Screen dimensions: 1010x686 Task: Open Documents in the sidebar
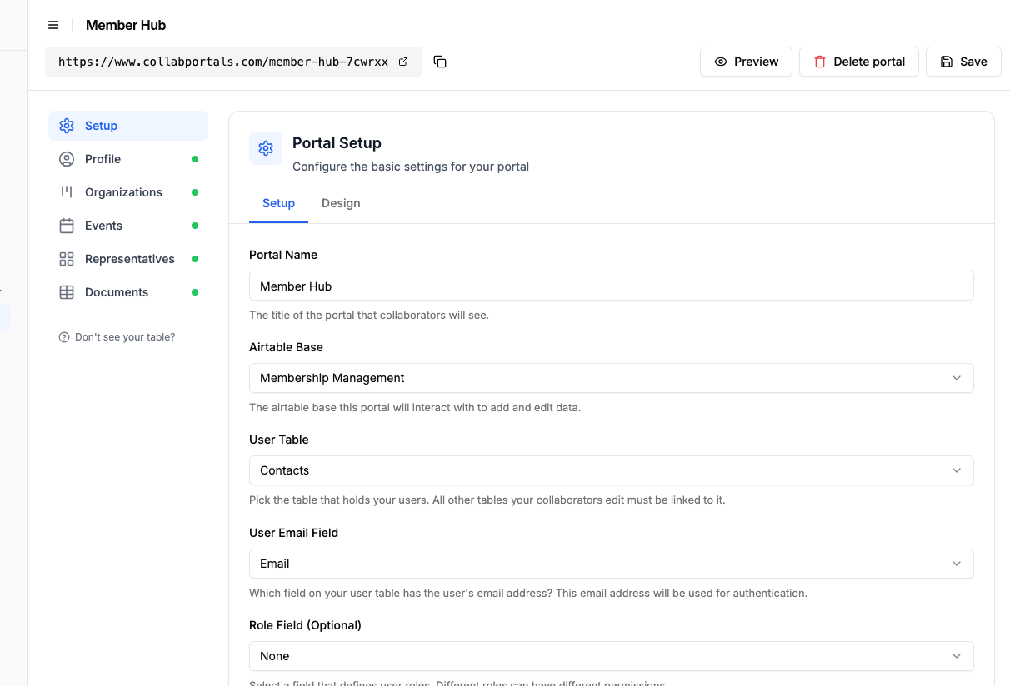[x=128, y=292]
